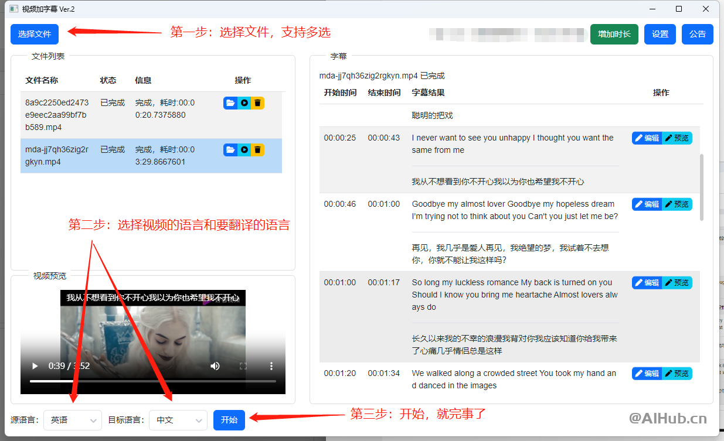The width and height of the screenshot is (724, 441).
Task: Open the folder of mda-jj7qh36zig2rgkyn.mp4
Action: click(x=230, y=149)
